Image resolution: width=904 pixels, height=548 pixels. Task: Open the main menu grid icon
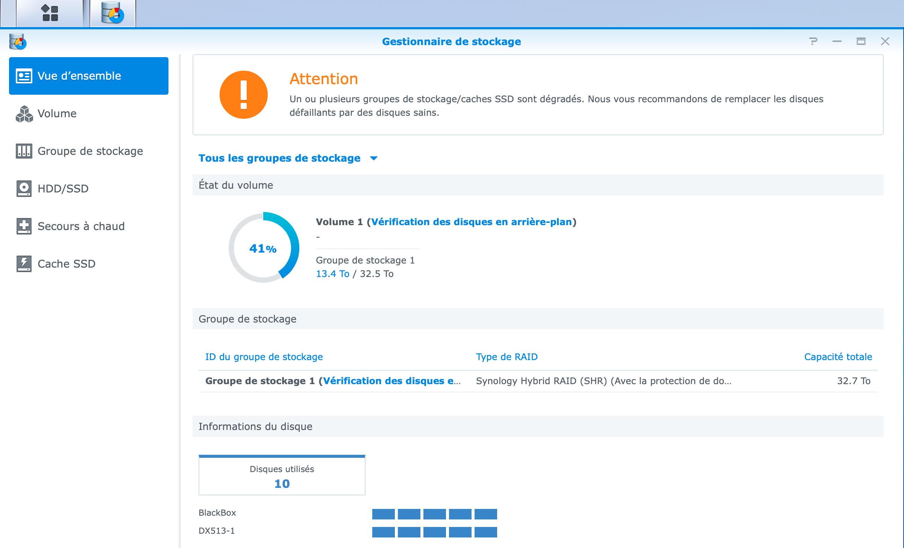[50, 13]
